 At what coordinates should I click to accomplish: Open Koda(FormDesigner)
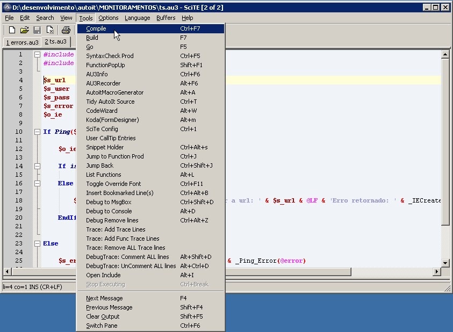[150, 120]
